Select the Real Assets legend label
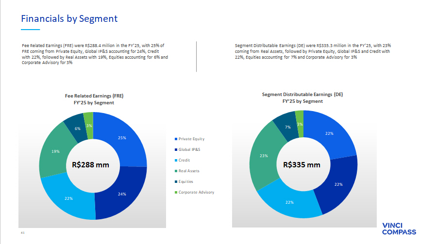436x244 pixels. [189, 171]
